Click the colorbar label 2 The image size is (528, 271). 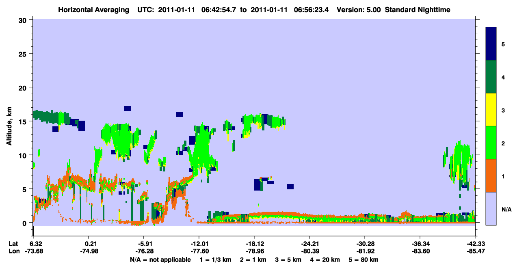tap(503, 143)
